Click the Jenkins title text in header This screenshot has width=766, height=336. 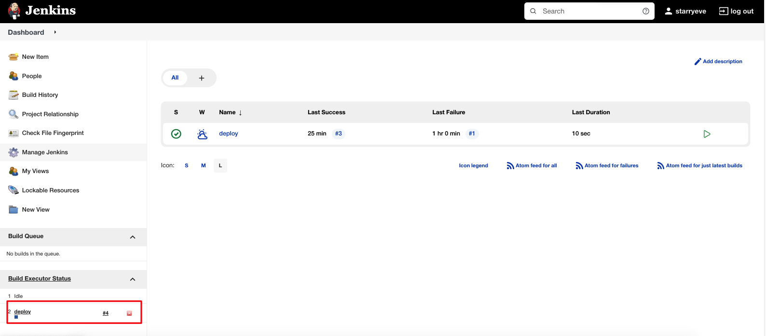51,11
